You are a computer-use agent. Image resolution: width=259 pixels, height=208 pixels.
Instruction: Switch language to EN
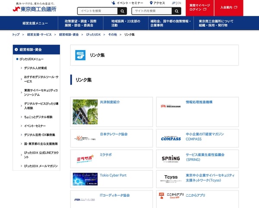[x=179, y=3]
